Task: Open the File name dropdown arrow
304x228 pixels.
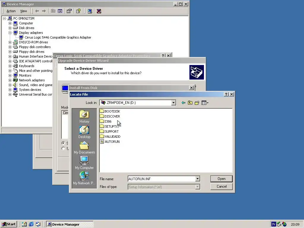Action: coord(197,179)
